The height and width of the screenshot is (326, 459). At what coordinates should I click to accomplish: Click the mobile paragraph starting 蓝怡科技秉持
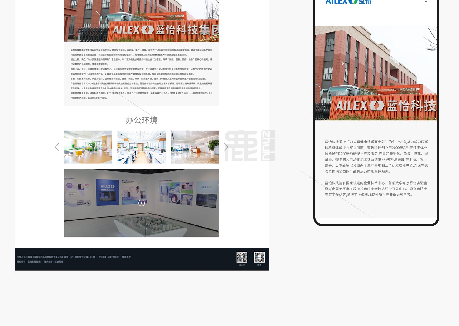(376, 156)
